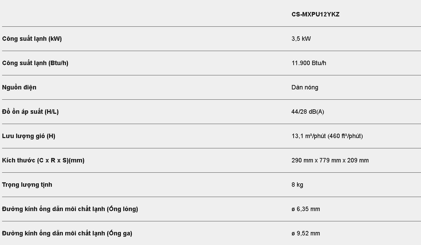
Task: Click the Lưu lượng gió (H) label
Action: tap(29, 136)
